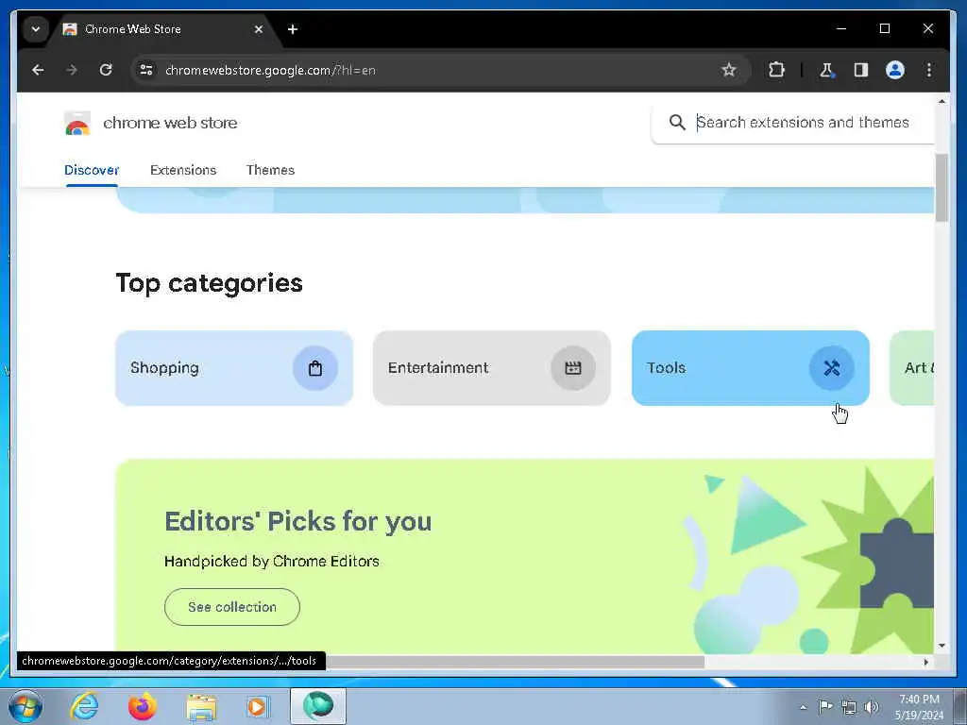Launch Firefox from taskbar

point(143,706)
